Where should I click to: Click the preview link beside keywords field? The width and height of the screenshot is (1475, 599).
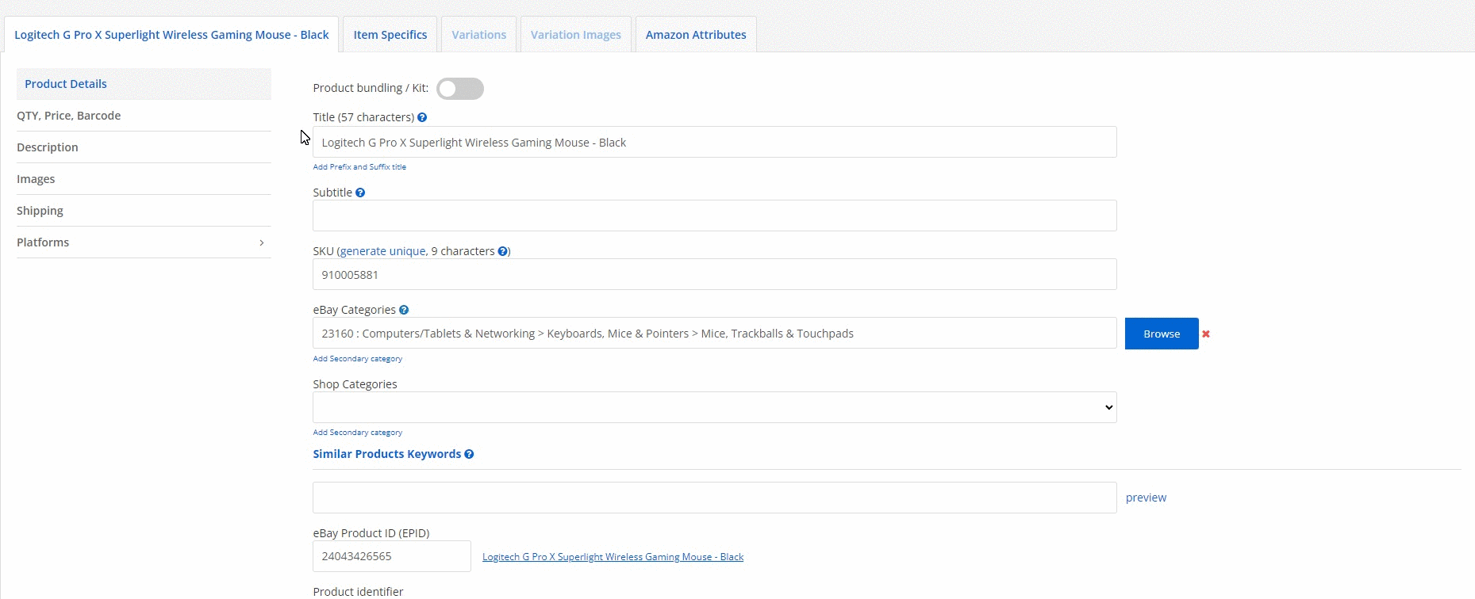1146,498
